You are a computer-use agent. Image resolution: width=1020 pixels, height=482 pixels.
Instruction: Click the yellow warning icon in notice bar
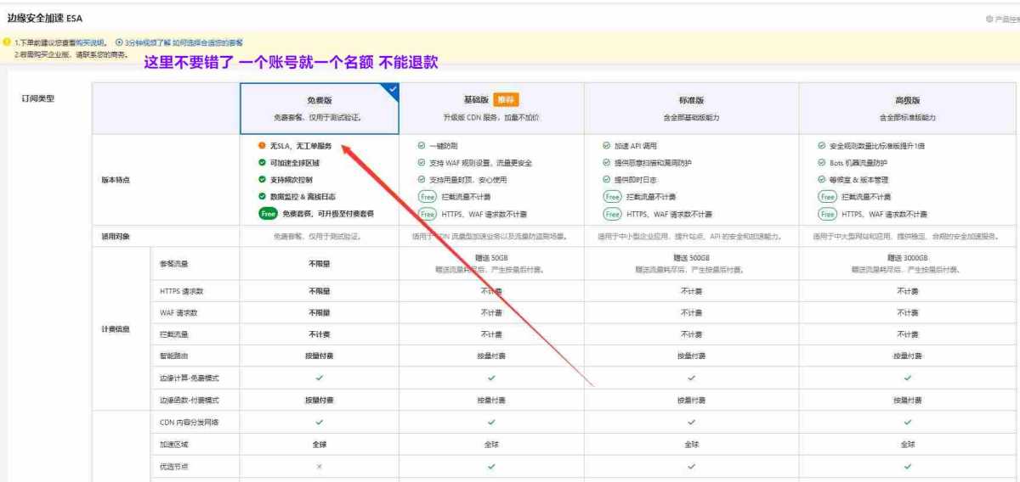pyautogui.click(x=7, y=42)
